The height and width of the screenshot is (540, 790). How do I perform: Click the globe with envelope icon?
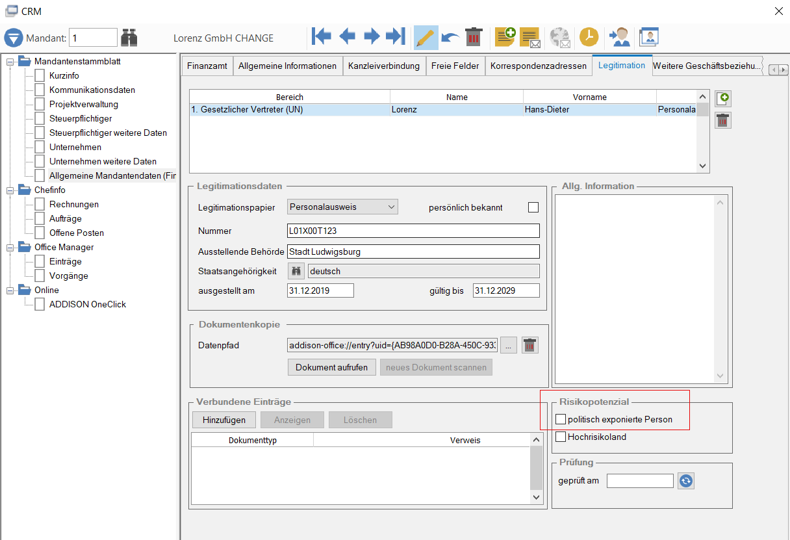click(x=560, y=38)
